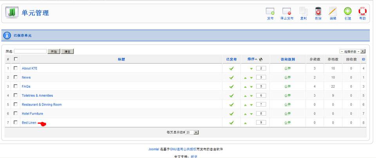Open 帮助 (Help) lifebuoy icon
Viewport: 376px width, 158px height.
pos(362,11)
